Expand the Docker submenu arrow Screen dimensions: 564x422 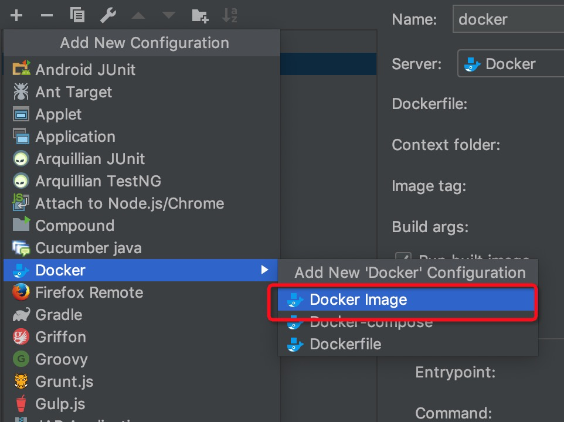point(264,270)
